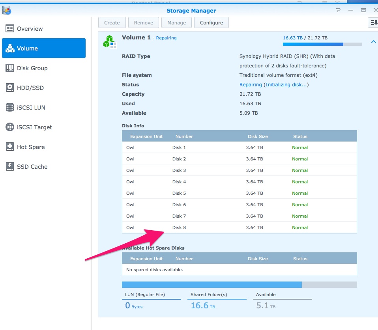This screenshot has height=330, width=378.
Task: Click the Volume 1 green cubes icon
Action: pos(110,42)
